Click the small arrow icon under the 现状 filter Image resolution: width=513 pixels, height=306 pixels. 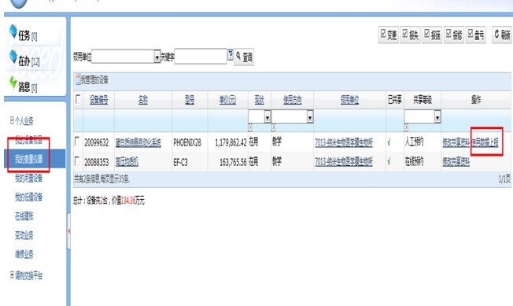(250, 127)
